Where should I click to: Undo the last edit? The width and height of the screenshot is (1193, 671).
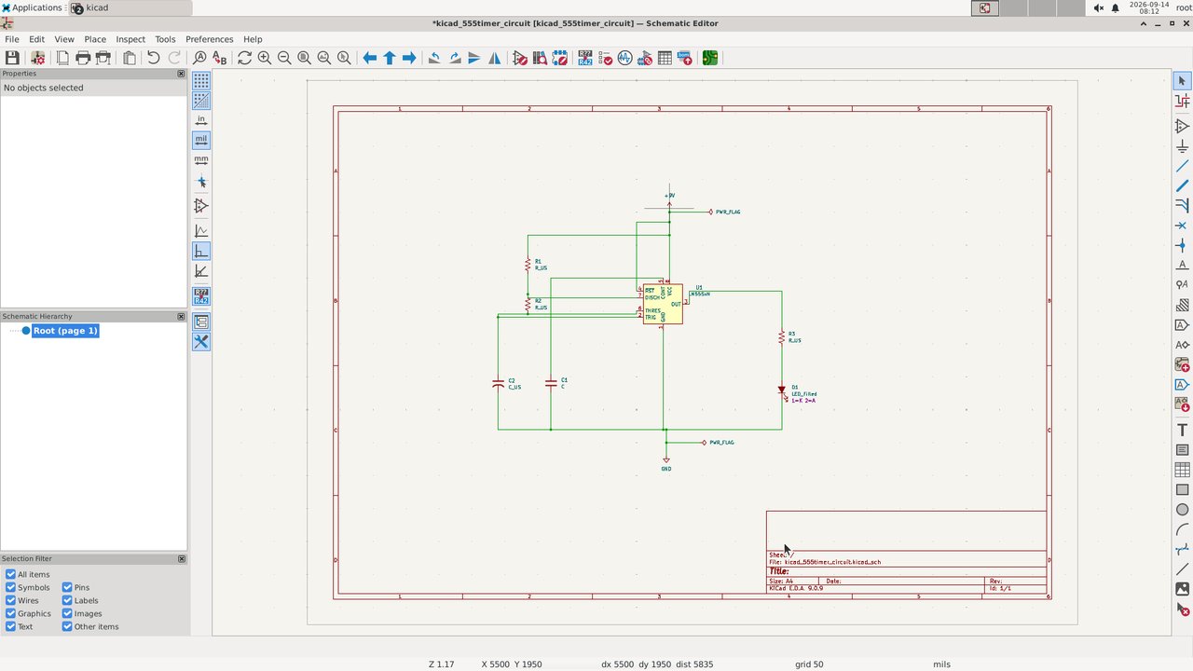[154, 58]
